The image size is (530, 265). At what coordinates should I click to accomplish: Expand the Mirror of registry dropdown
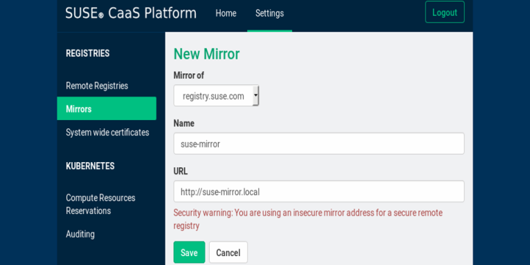click(217, 95)
